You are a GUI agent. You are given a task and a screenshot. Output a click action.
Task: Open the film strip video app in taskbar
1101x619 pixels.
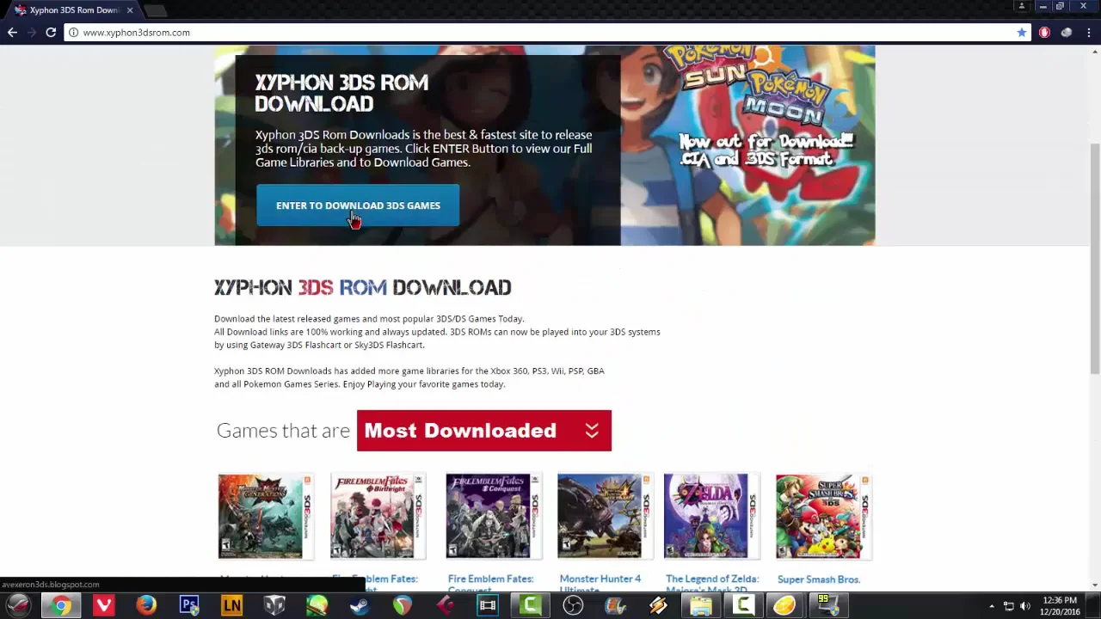click(x=488, y=606)
